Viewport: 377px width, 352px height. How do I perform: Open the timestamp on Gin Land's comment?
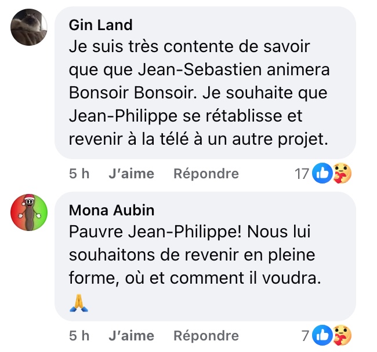79,173
